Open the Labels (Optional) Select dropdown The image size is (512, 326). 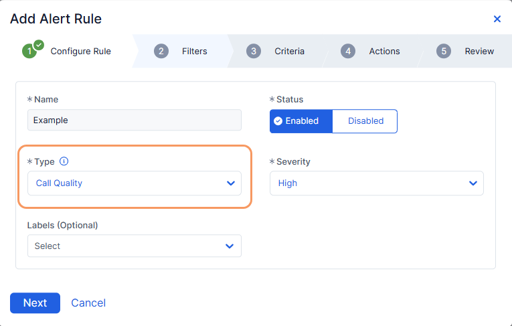[x=134, y=246]
